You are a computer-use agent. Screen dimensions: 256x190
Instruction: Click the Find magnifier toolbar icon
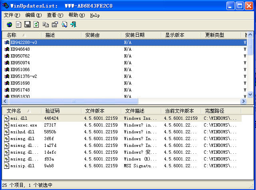pyautogui.click(x=64, y=25)
